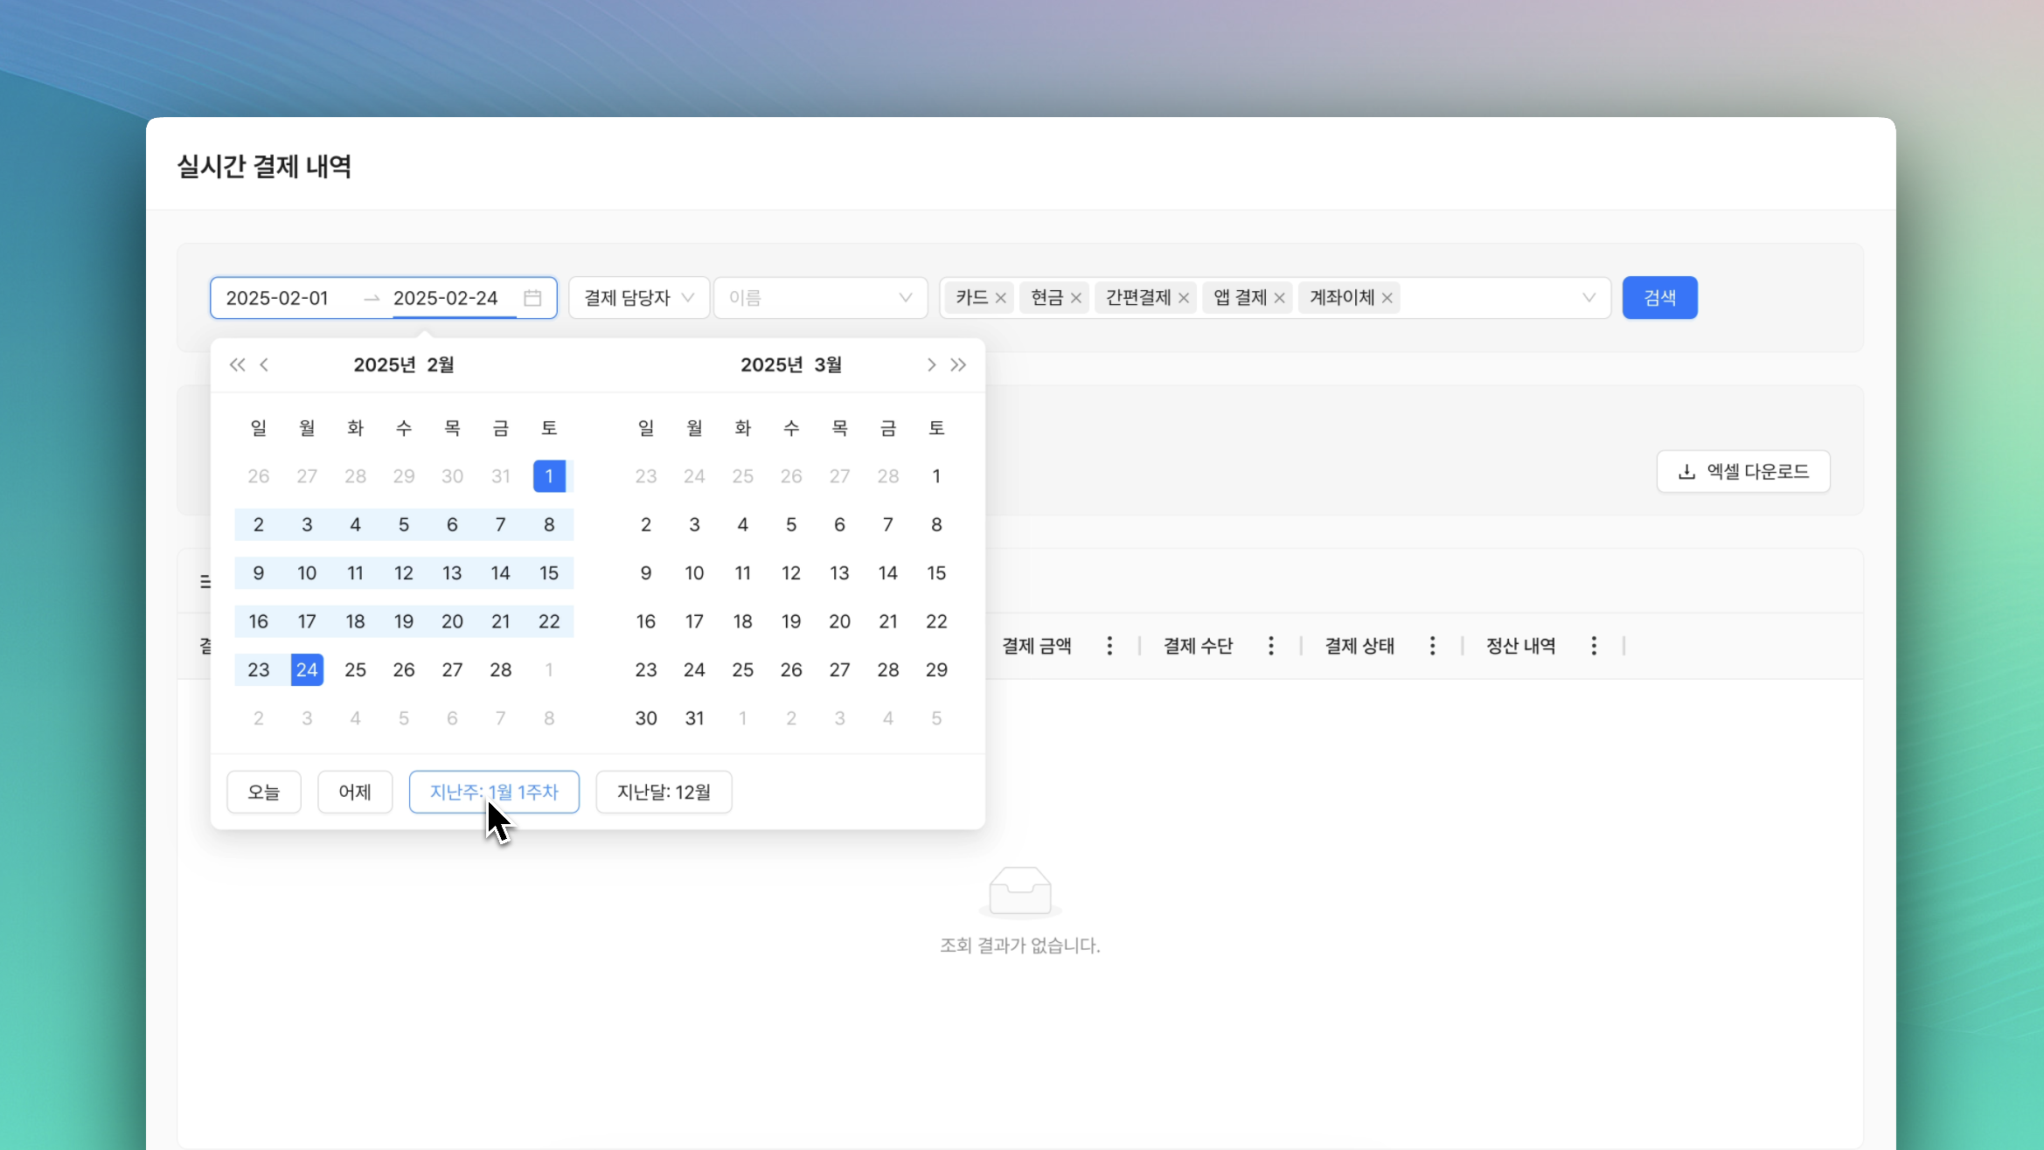Expand the payment method multi-select arrow

point(1589,298)
